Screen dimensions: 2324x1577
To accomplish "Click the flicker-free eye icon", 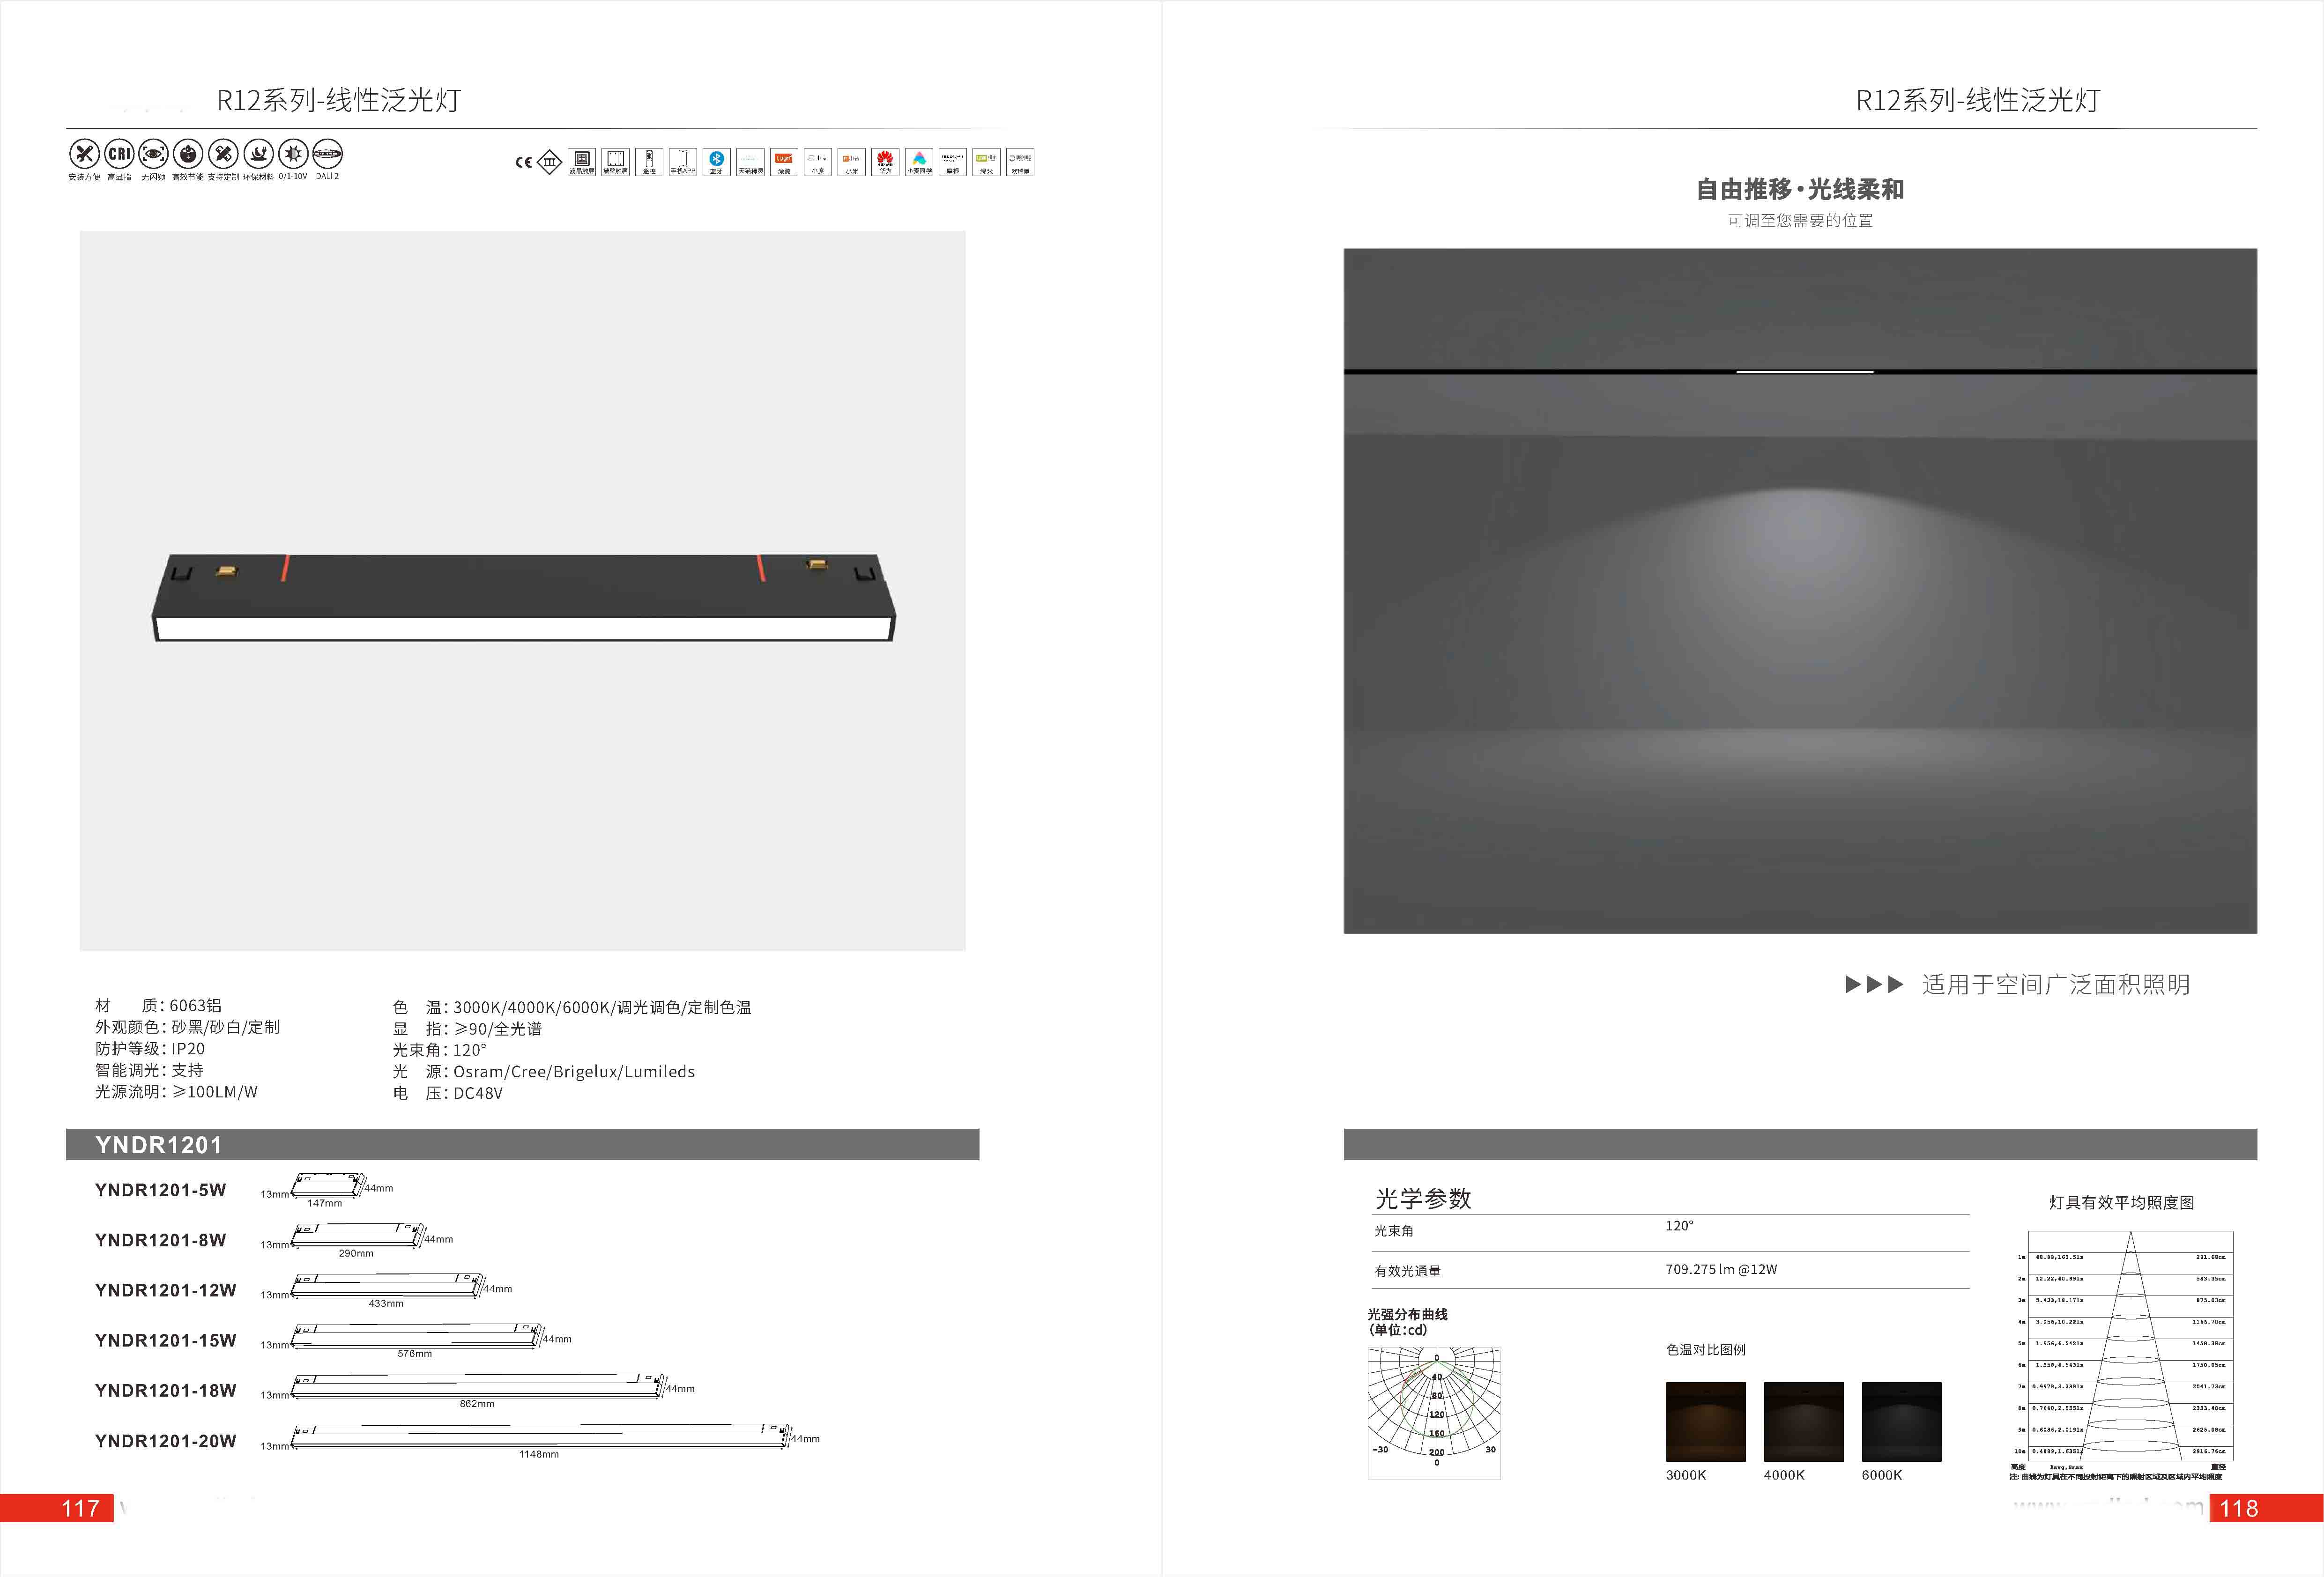I will [153, 154].
